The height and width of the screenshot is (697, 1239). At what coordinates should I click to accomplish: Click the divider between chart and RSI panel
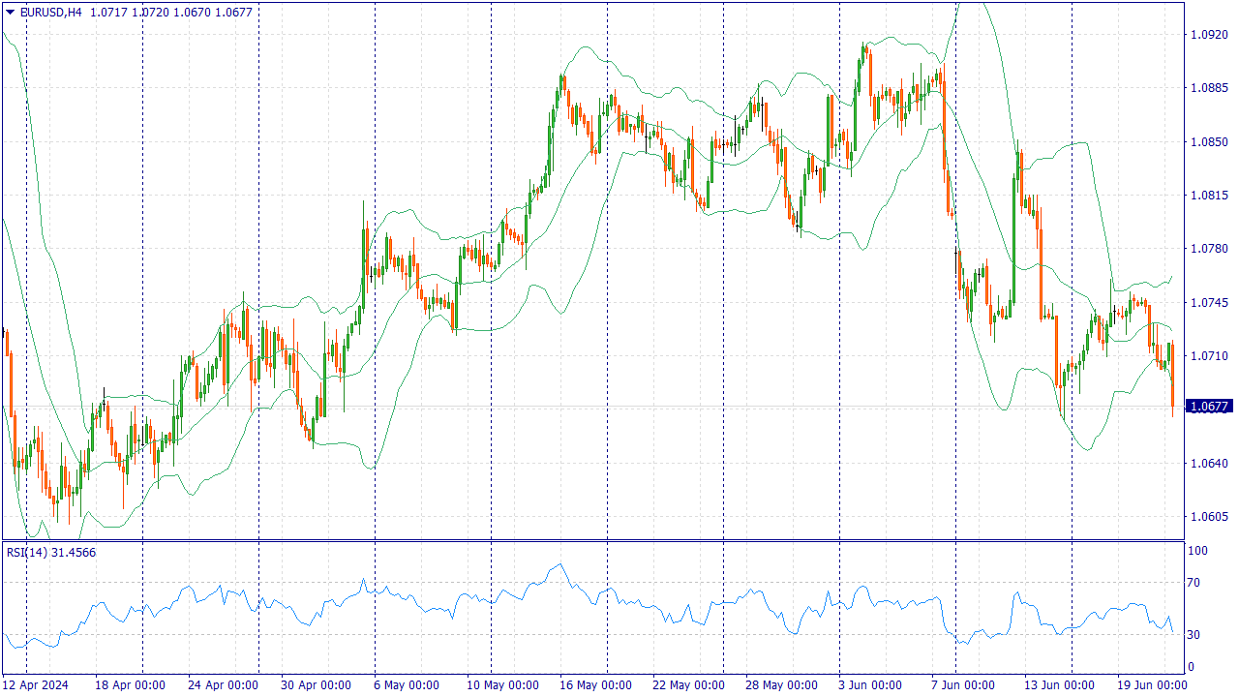pyautogui.click(x=592, y=540)
